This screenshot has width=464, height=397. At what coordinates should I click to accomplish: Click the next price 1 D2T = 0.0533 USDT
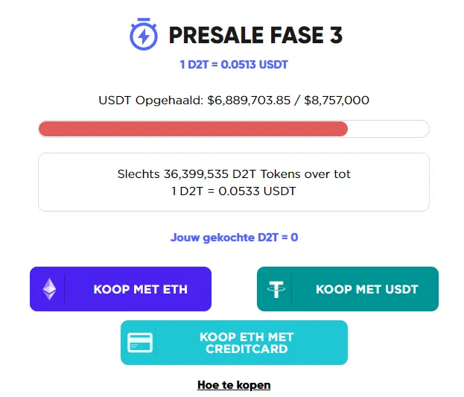pyautogui.click(x=234, y=191)
